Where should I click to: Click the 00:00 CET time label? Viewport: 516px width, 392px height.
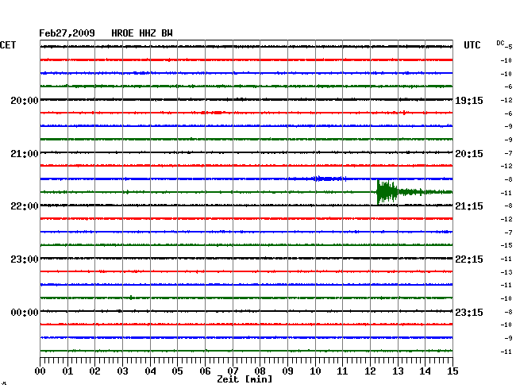tap(25, 312)
